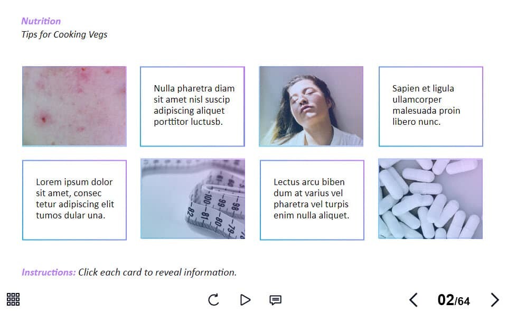Flip the skin rash image card
This screenshot has height=312, width=507.
tap(74, 106)
